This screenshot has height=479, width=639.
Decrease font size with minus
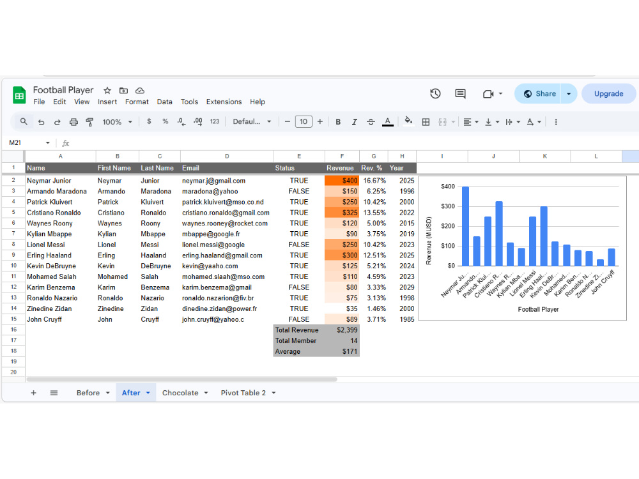pyautogui.click(x=288, y=121)
